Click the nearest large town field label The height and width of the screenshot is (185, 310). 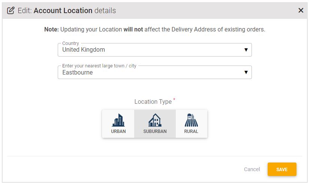coord(99,66)
